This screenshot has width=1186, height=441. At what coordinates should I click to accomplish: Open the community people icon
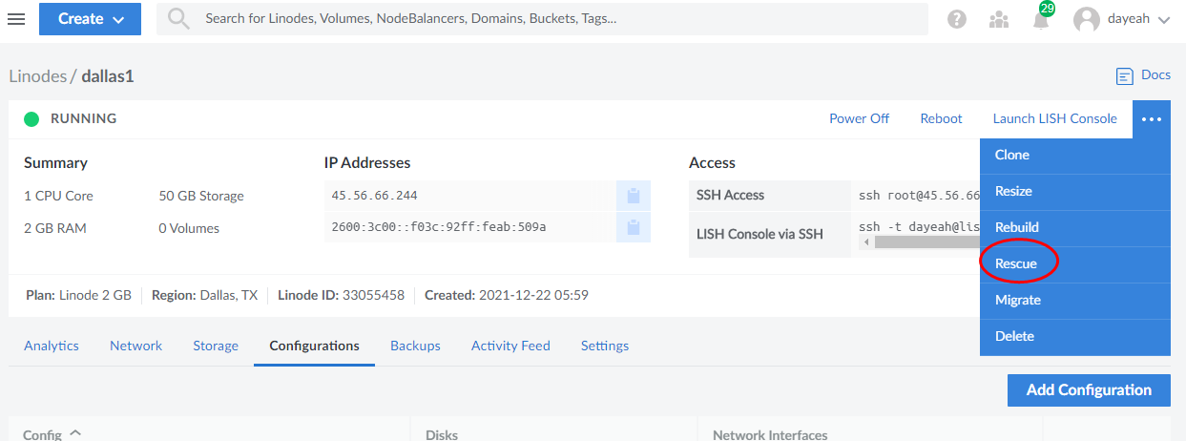tap(999, 19)
